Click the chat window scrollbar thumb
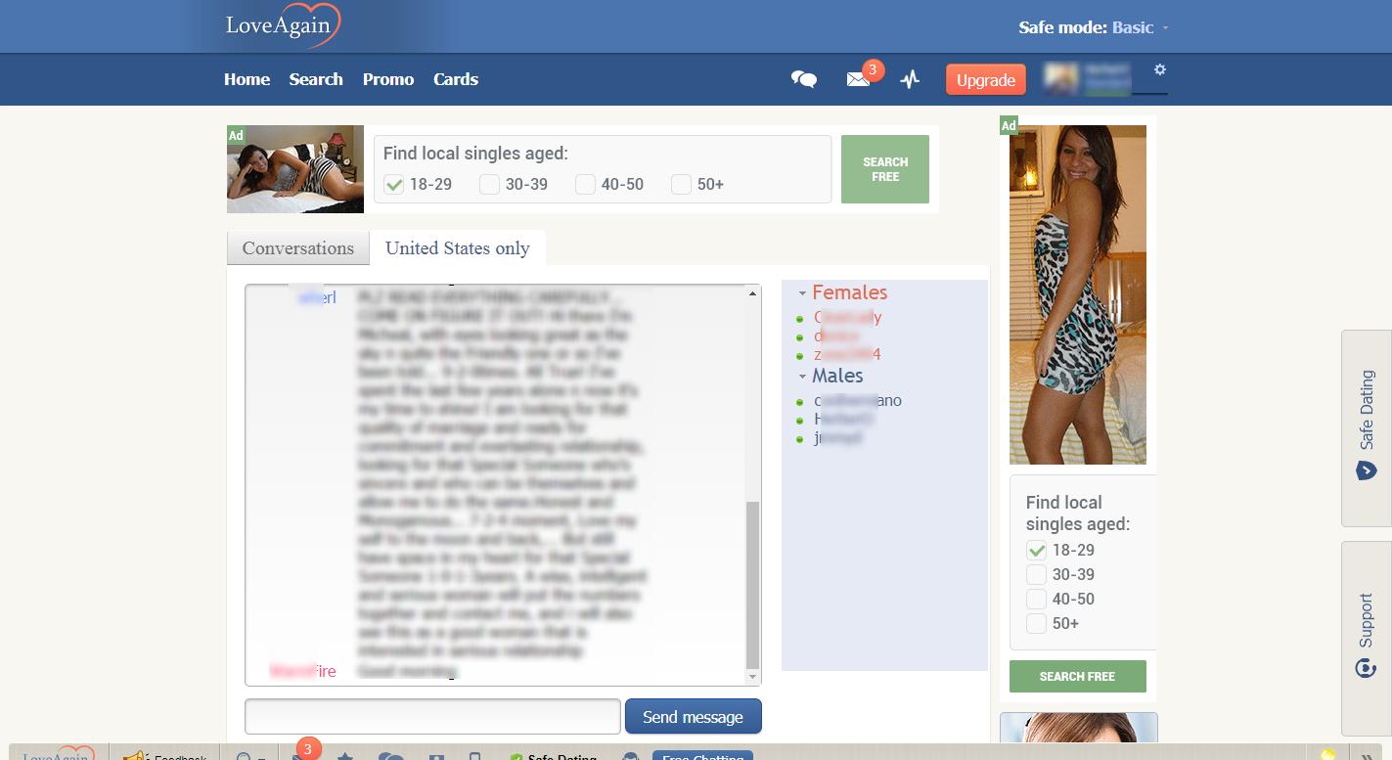The image size is (1392, 760). [x=752, y=585]
